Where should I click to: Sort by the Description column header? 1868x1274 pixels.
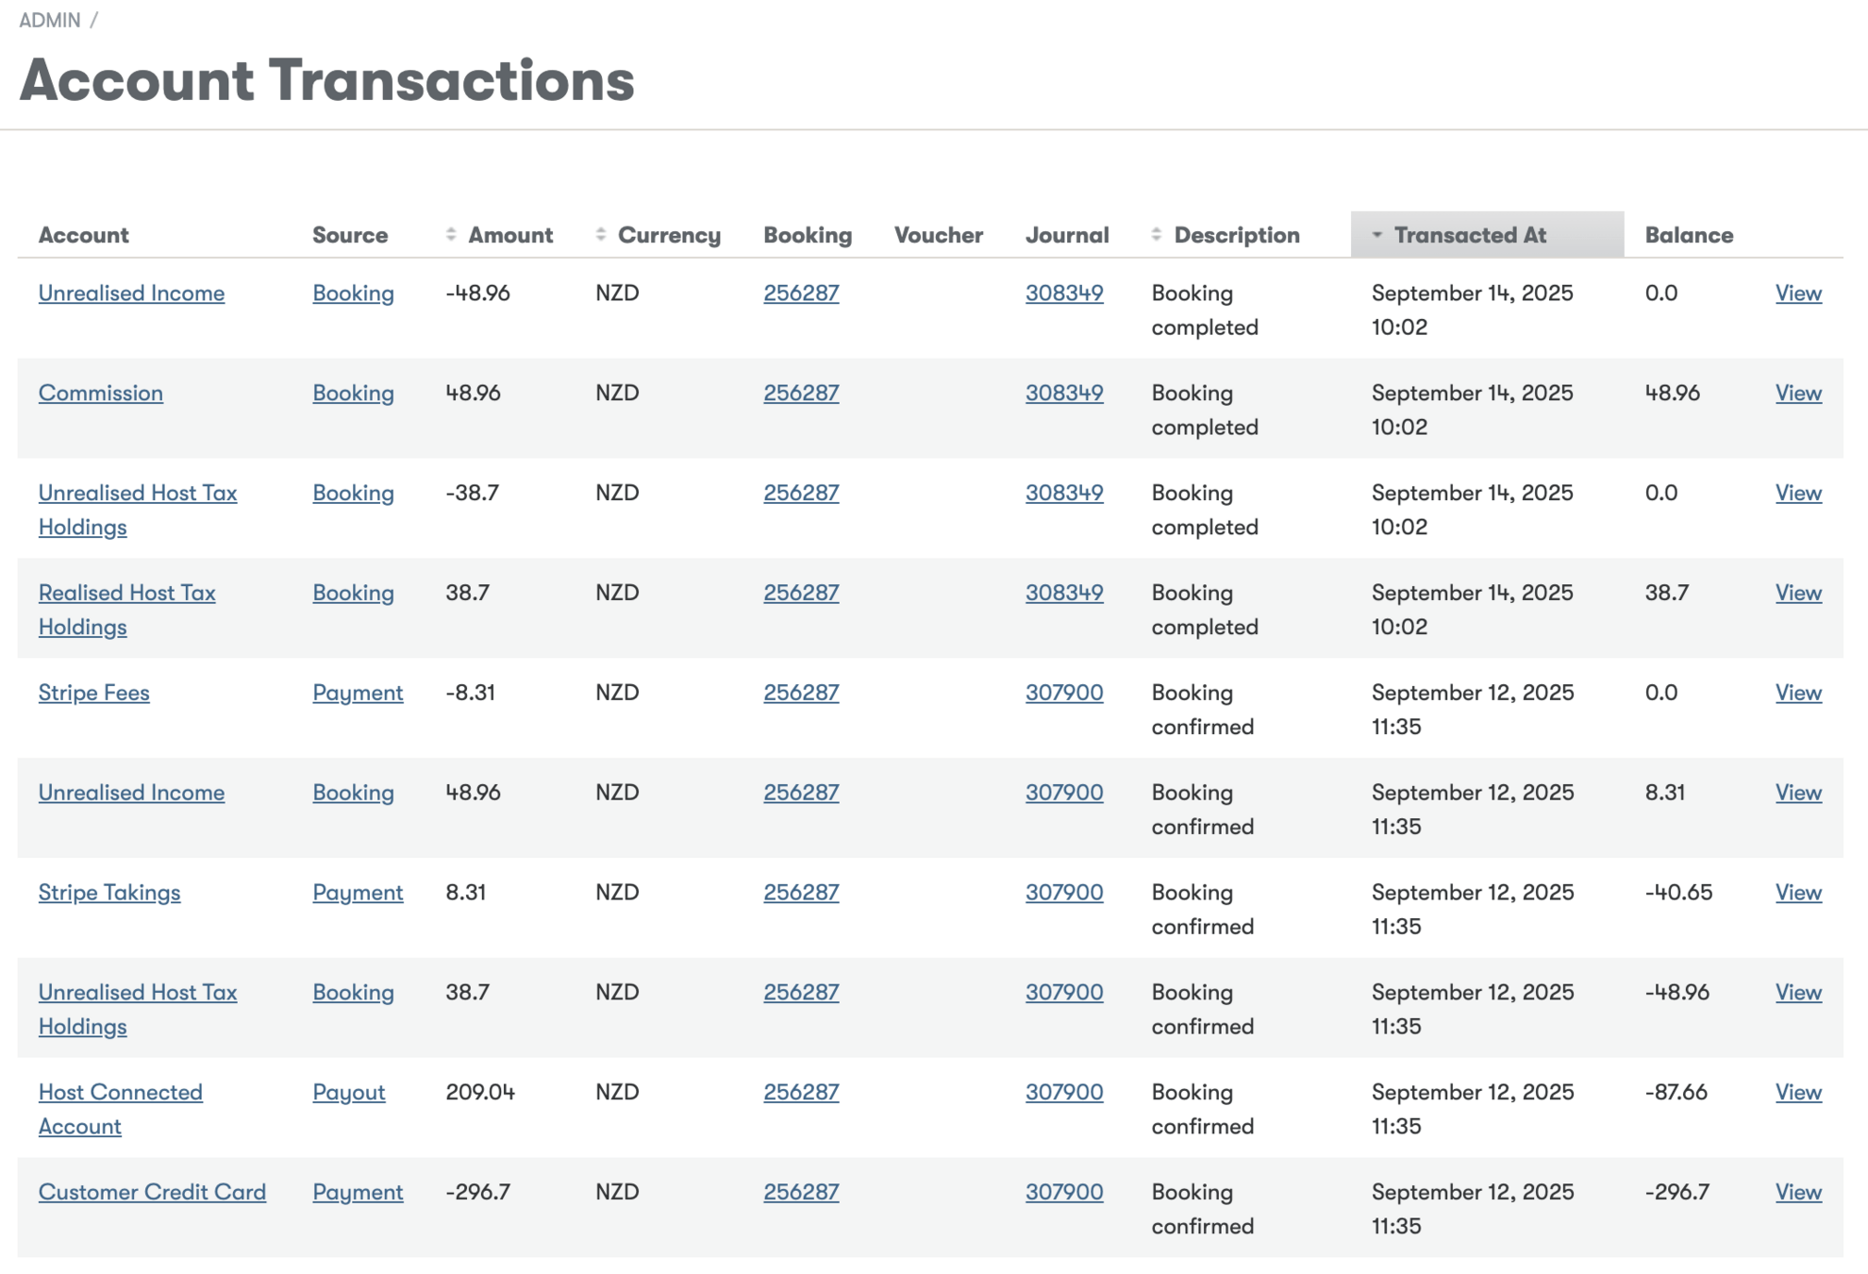1236,235
